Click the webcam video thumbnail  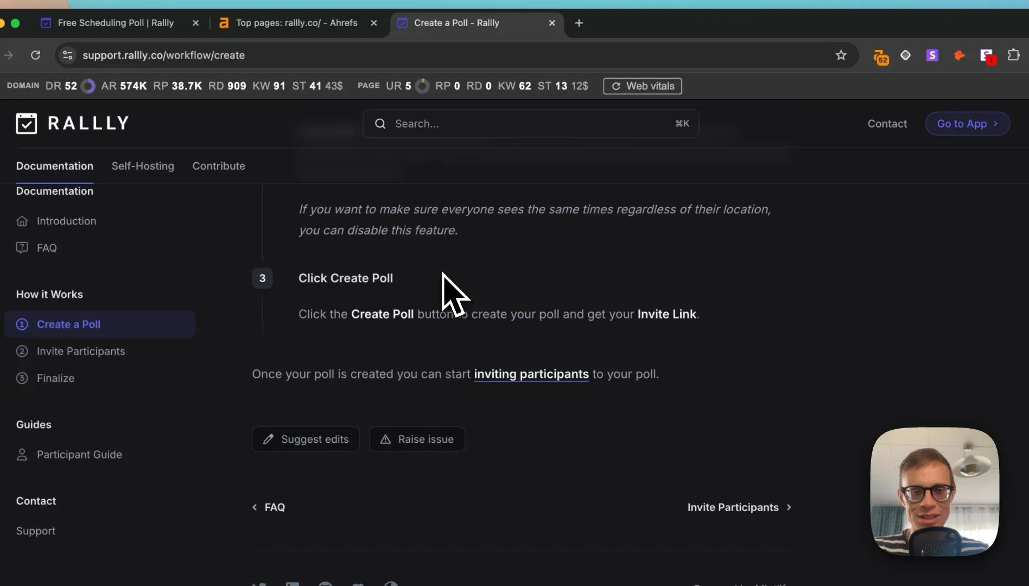[934, 492]
